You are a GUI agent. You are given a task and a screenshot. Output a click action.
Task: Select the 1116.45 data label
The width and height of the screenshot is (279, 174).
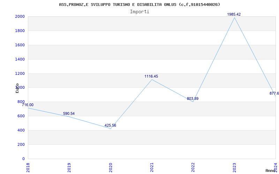pyautogui.click(x=151, y=77)
